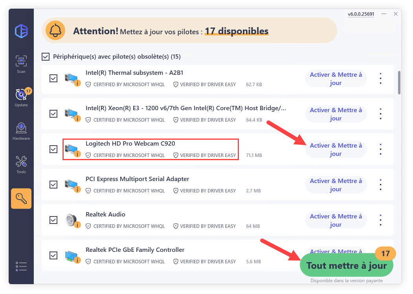Screen dimensions: 413x294
Task: Open the Tools section in sidebar
Action: click(x=21, y=165)
